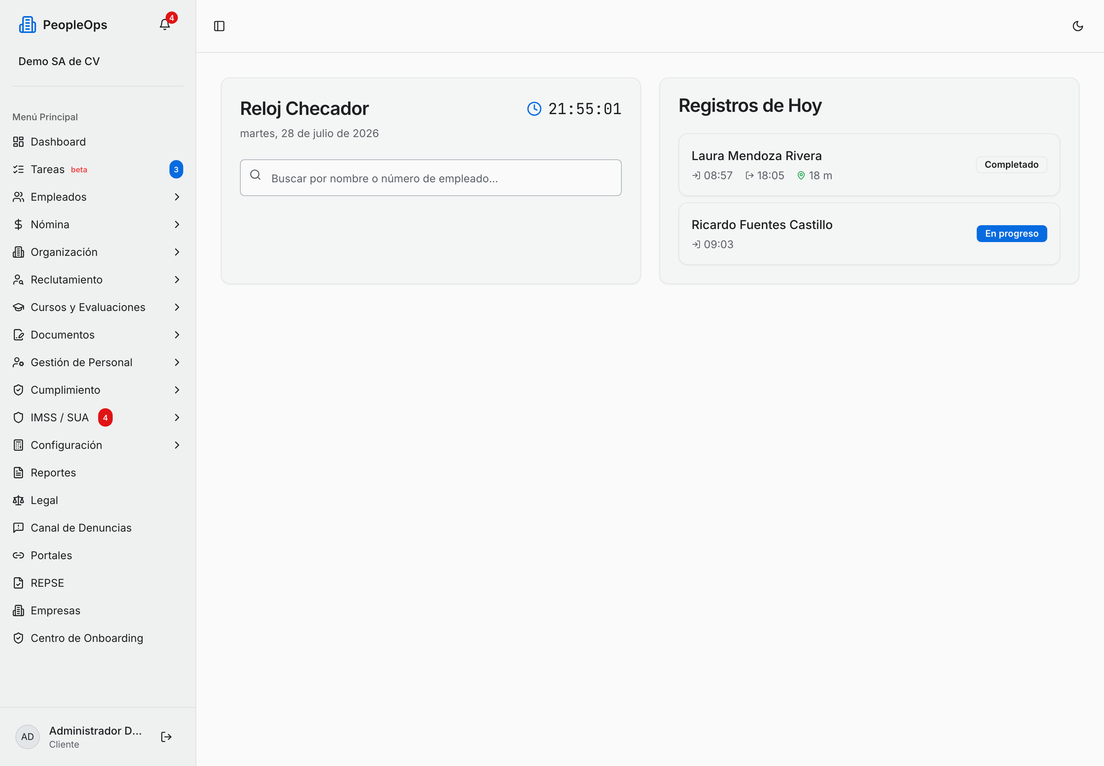
Task: Click Administrador D... account name
Action: pos(95,730)
